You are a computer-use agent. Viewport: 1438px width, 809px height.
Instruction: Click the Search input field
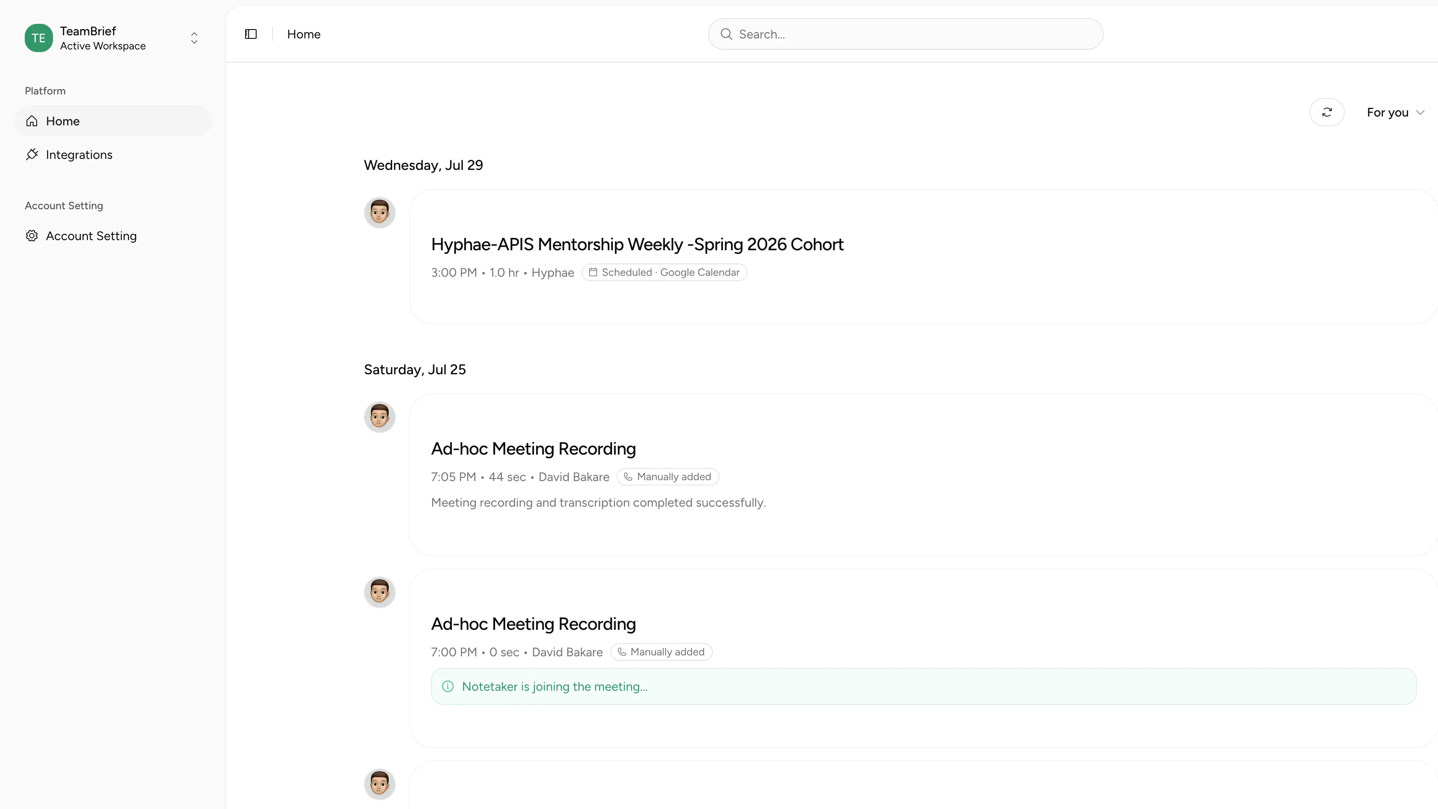(905, 34)
